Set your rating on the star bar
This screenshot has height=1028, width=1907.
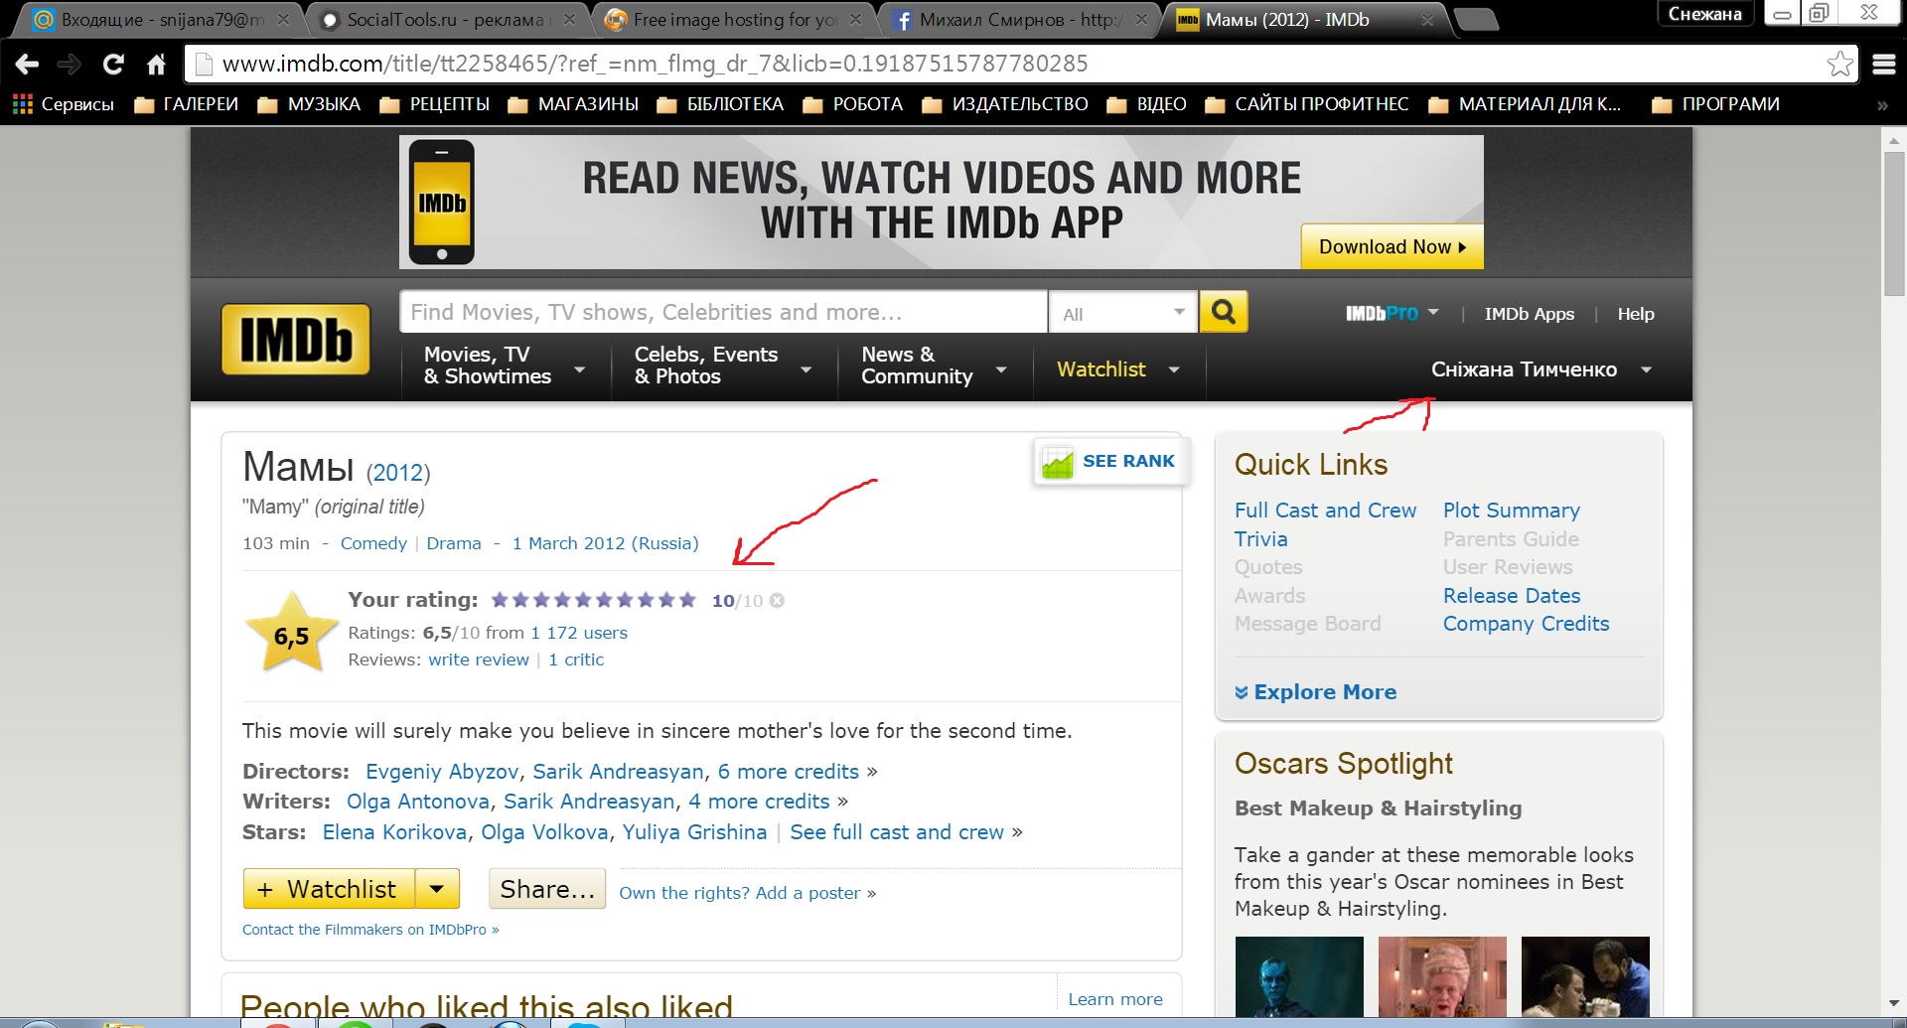click(594, 600)
